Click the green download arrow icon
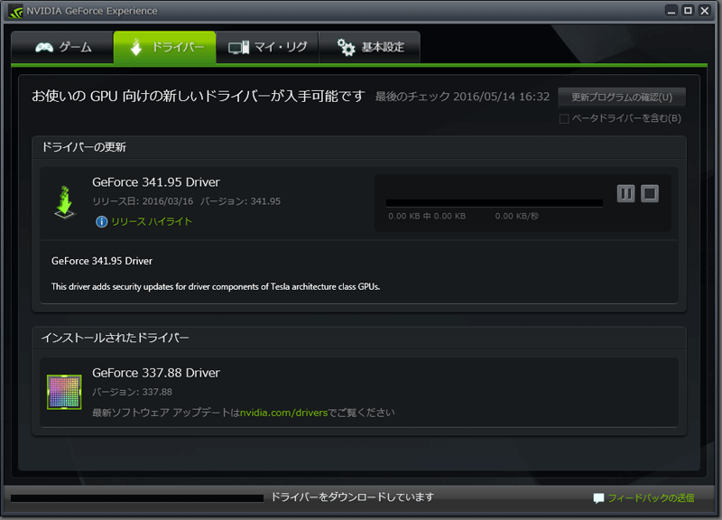Image resolution: width=722 pixels, height=520 pixels. pyautogui.click(x=65, y=201)
